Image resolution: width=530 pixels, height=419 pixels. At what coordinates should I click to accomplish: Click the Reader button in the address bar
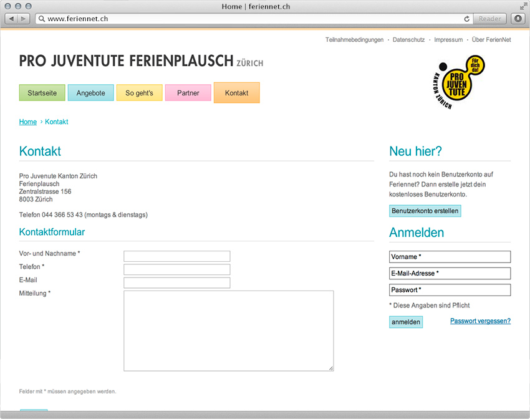pos(489,19)
